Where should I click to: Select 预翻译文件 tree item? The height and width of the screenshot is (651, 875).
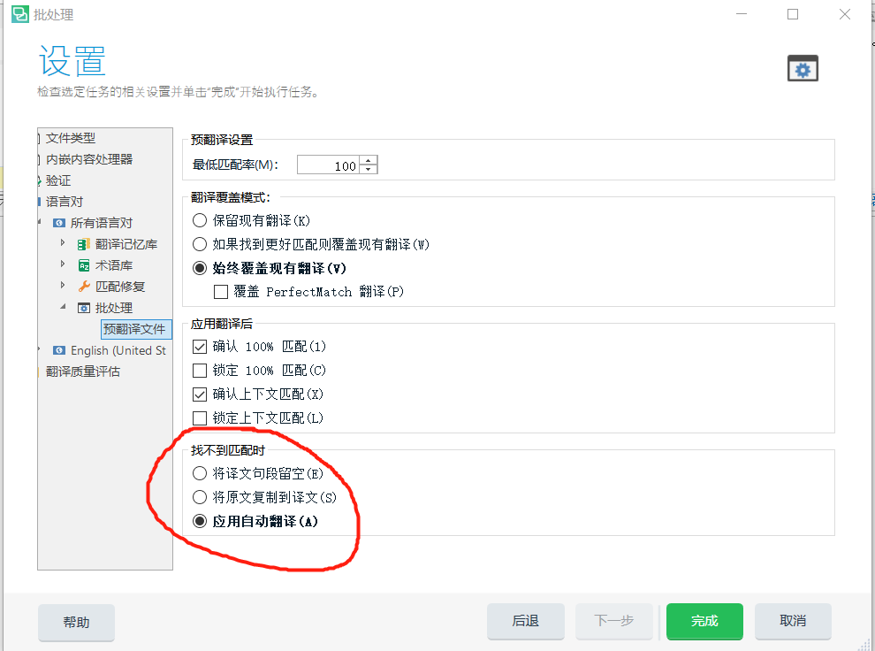[135, 329]
